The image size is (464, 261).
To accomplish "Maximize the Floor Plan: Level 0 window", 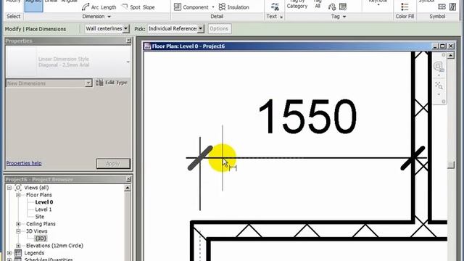I will pyautogui.click(x=443, y=46).
